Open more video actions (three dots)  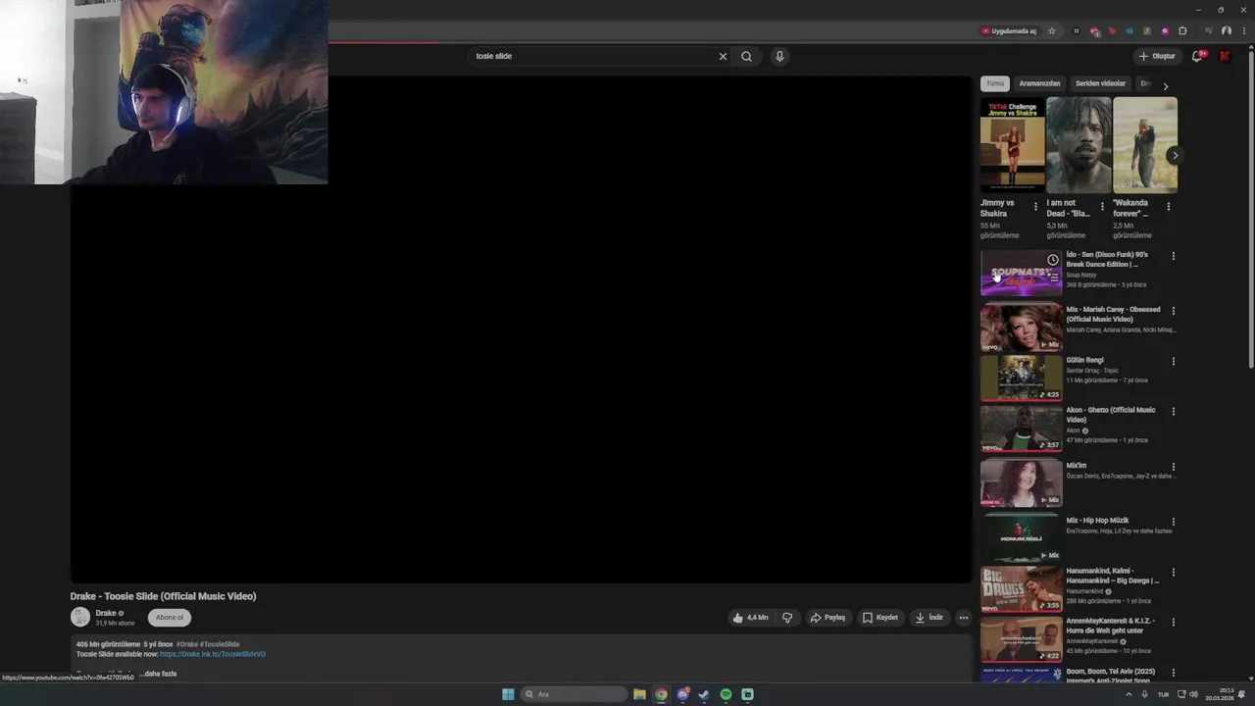(963, 618)
